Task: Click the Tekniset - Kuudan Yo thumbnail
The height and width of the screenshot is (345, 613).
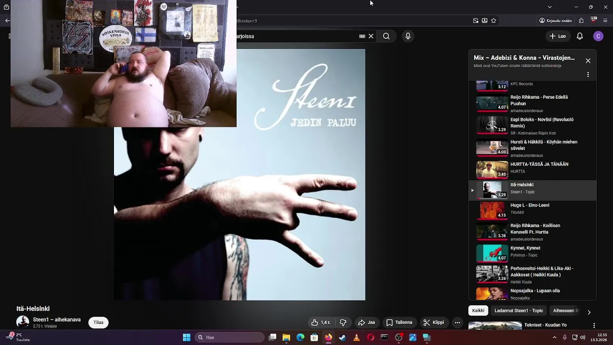Action: 495,326
